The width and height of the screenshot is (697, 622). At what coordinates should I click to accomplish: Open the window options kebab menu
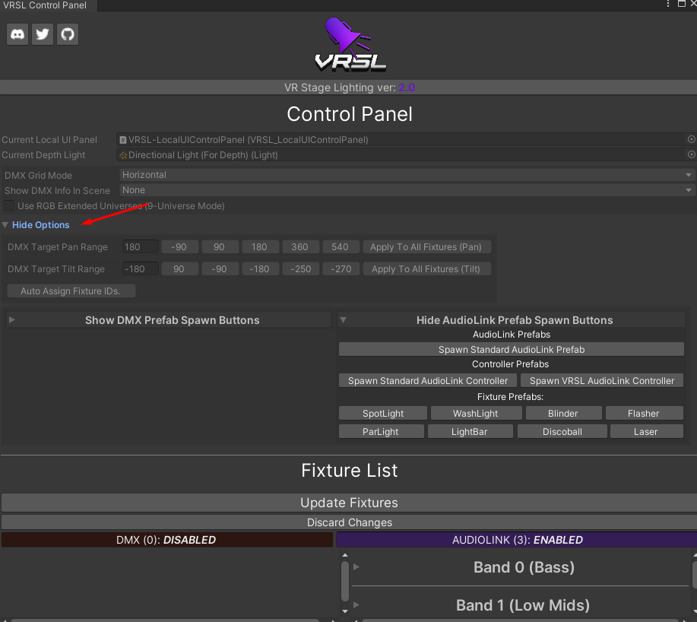coord(667,4)
